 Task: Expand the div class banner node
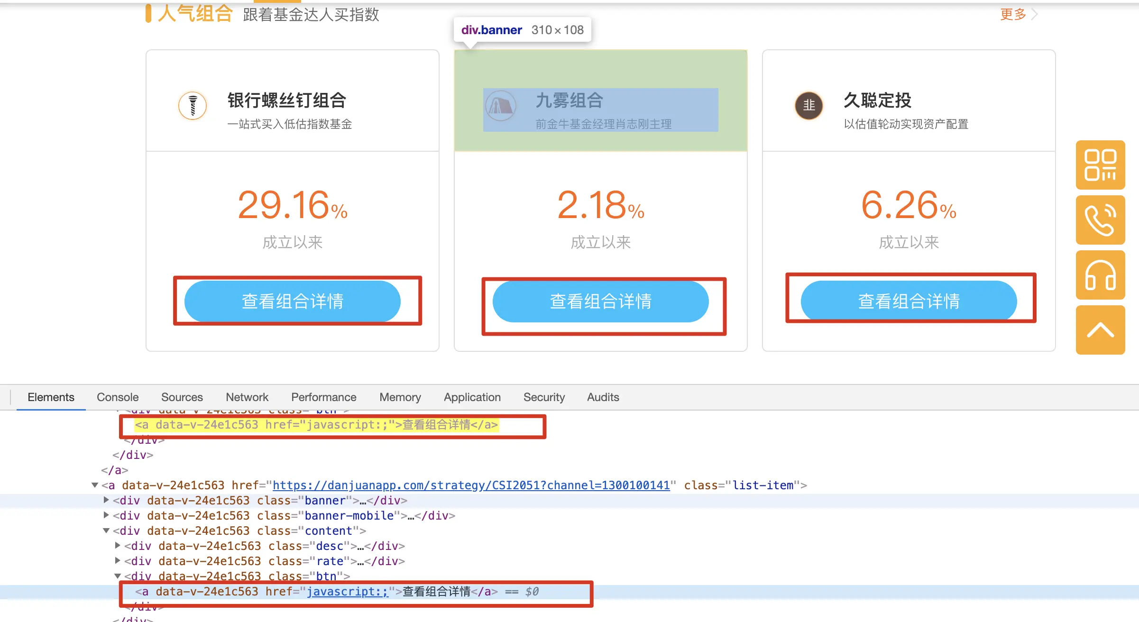[x=106, y=500]
